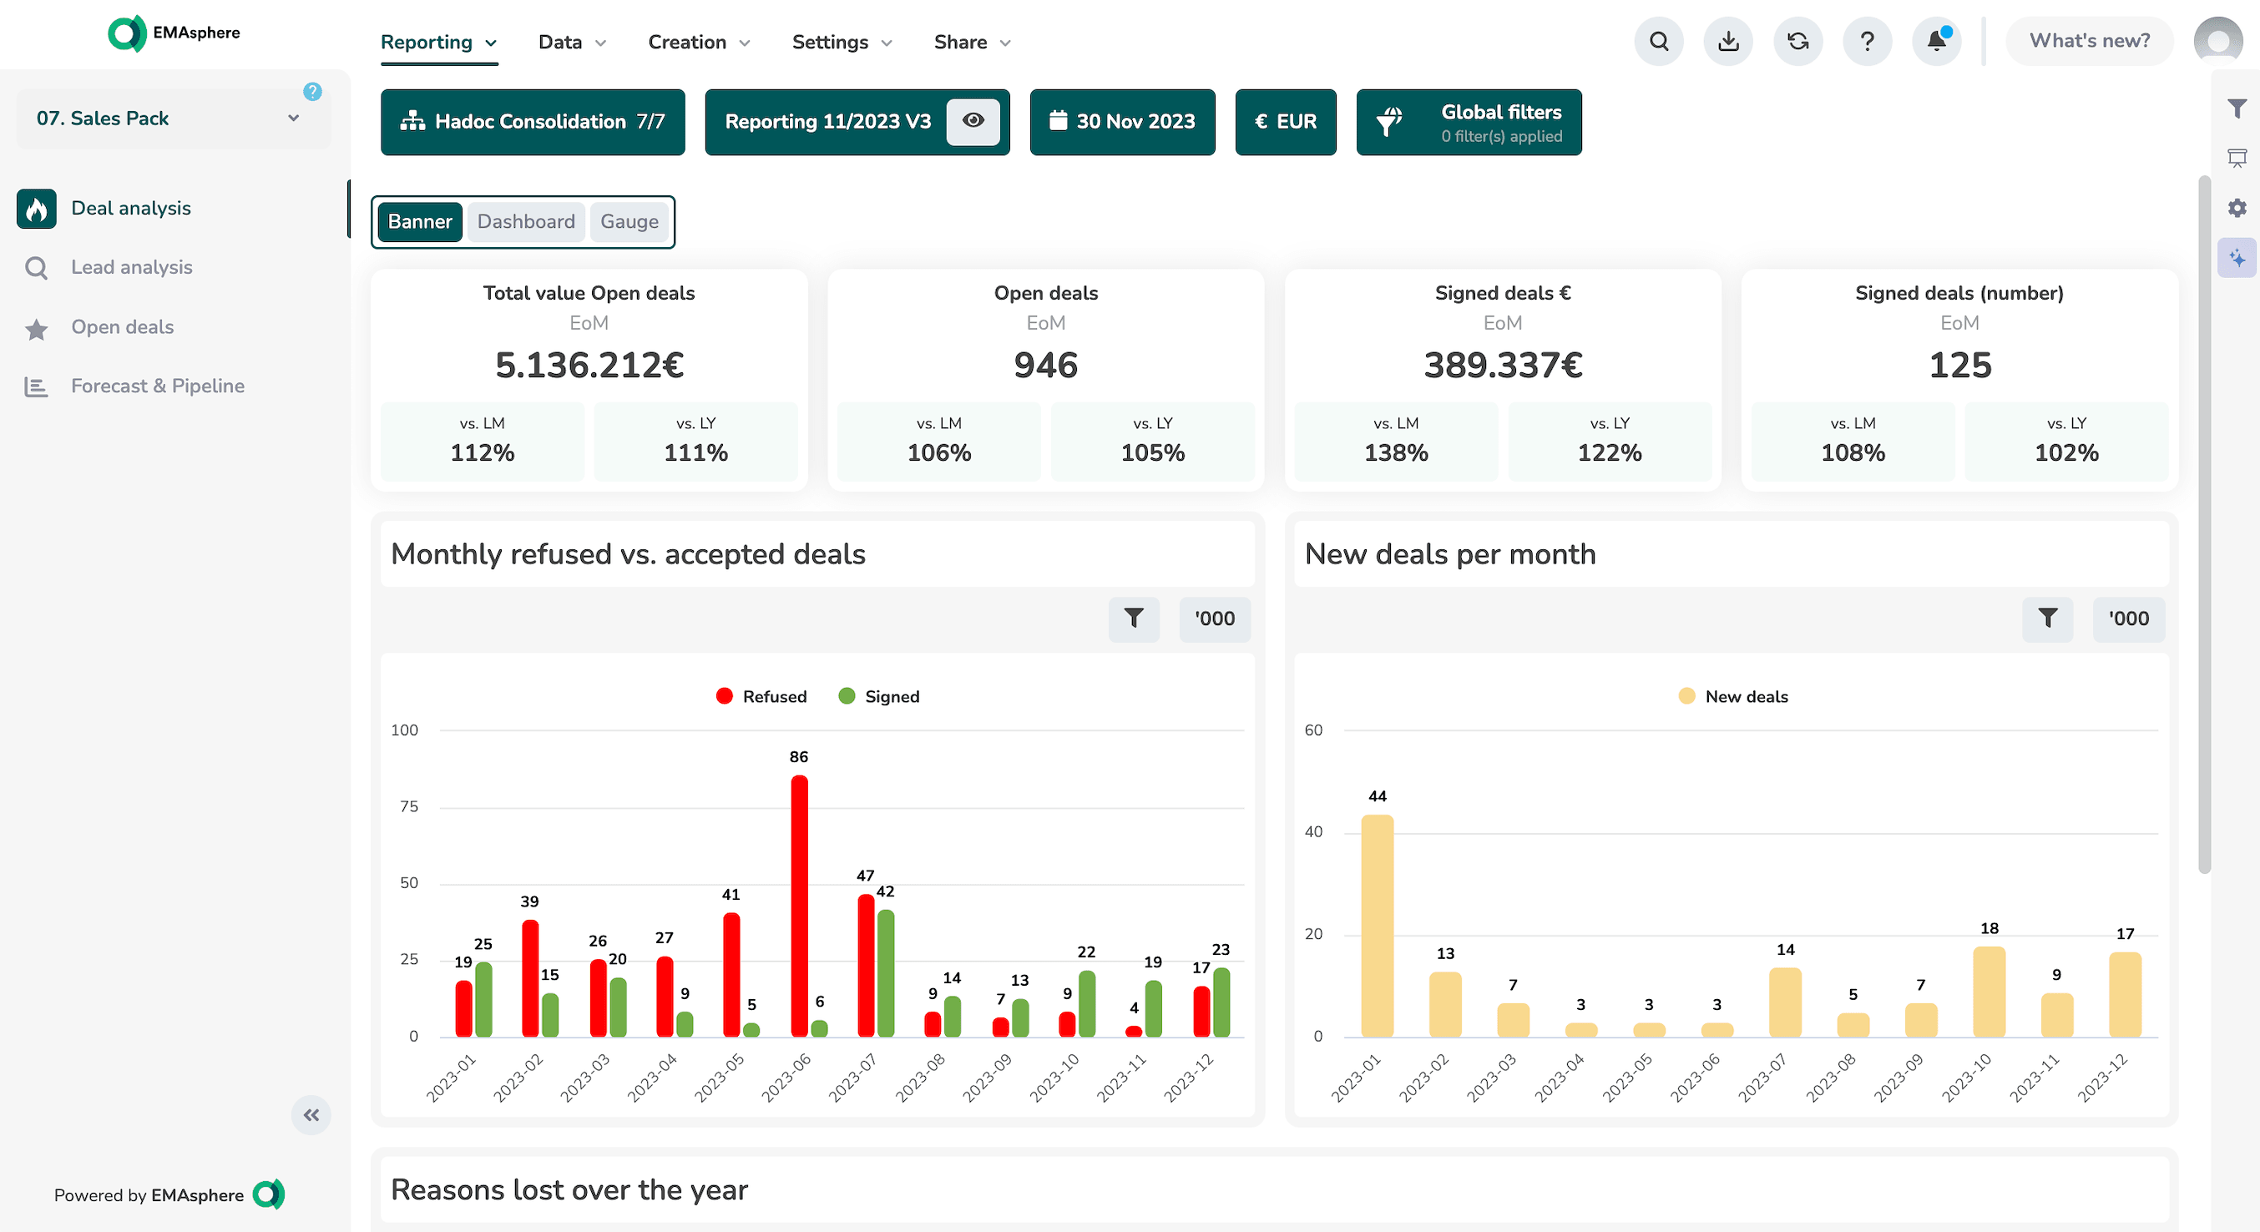
Task: Toggle '000 units on Monthly refused chart
Action: point(1214,619)
